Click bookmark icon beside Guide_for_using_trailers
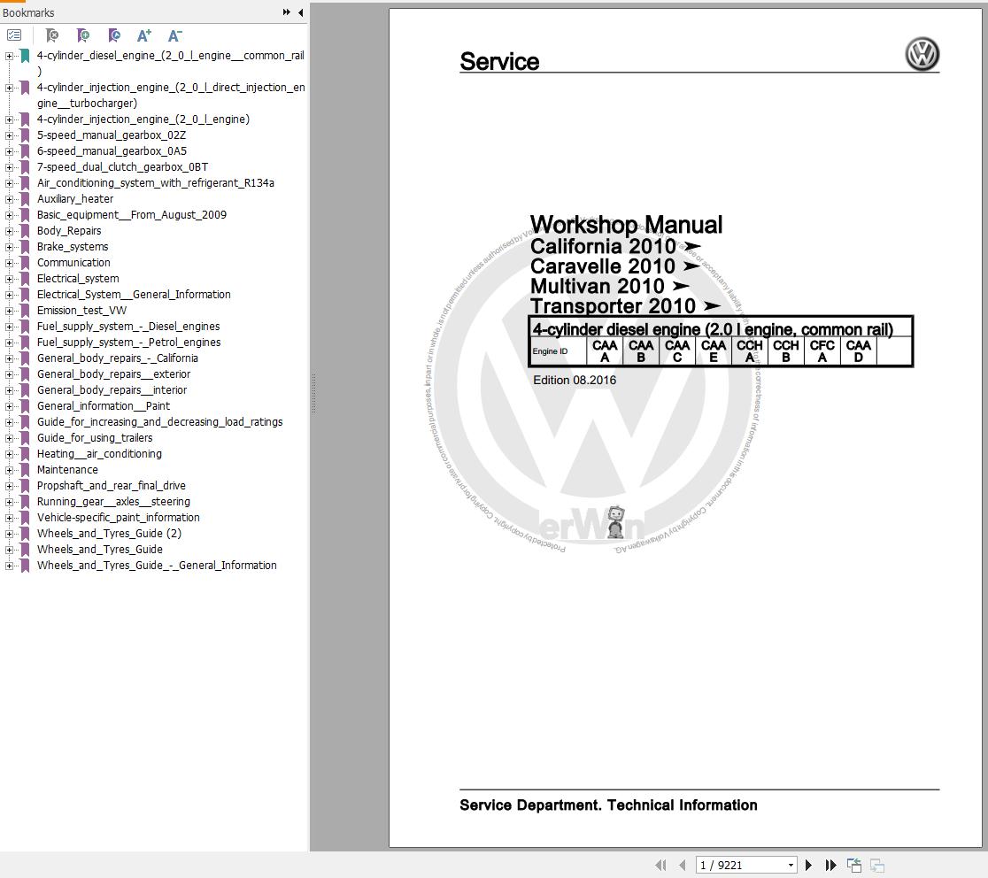 pyautogui.click(x=25, y=438)
